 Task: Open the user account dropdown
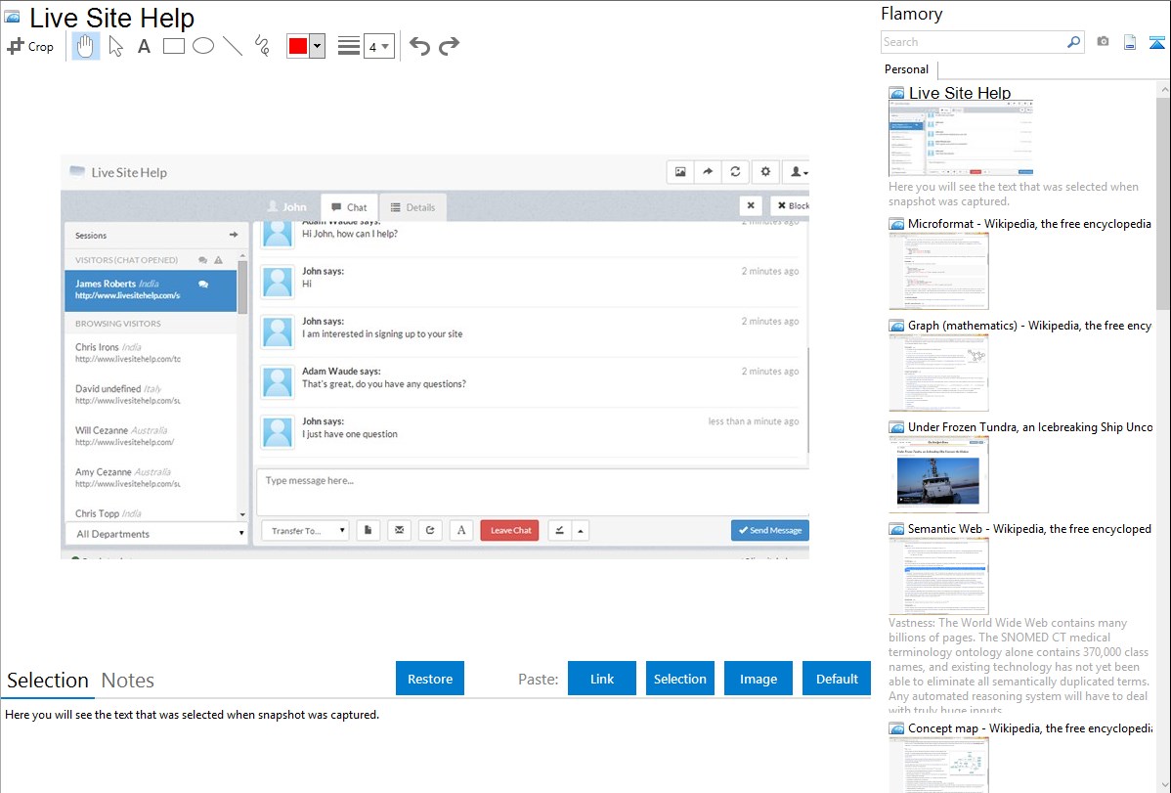(x=798, y=172)
